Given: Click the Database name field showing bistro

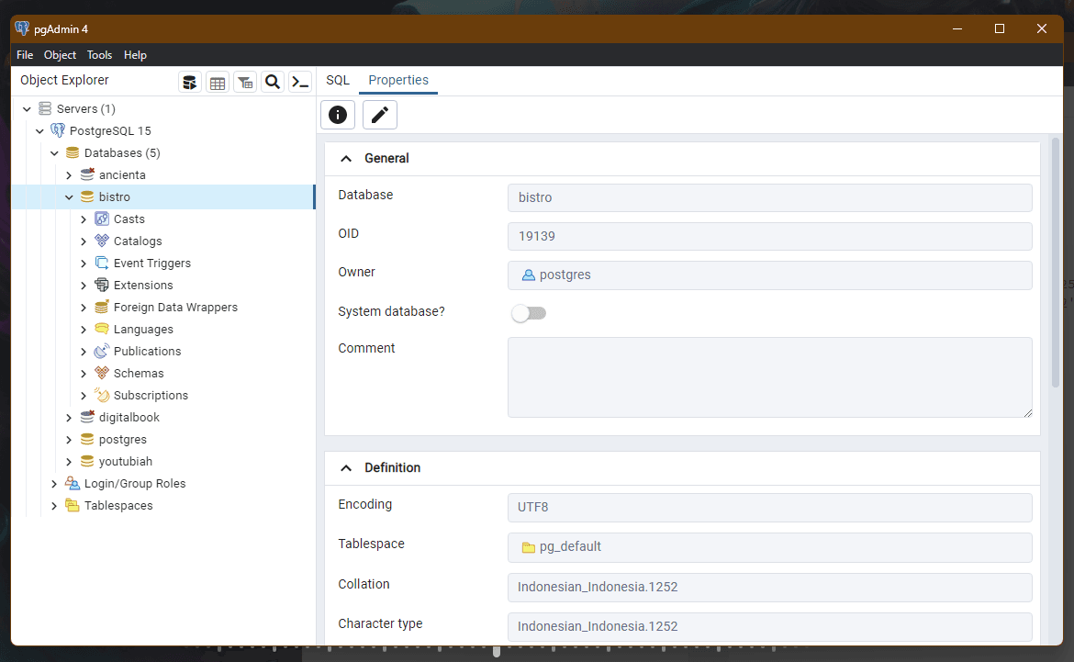Looking at the screenshot, I should pos(770,197).
